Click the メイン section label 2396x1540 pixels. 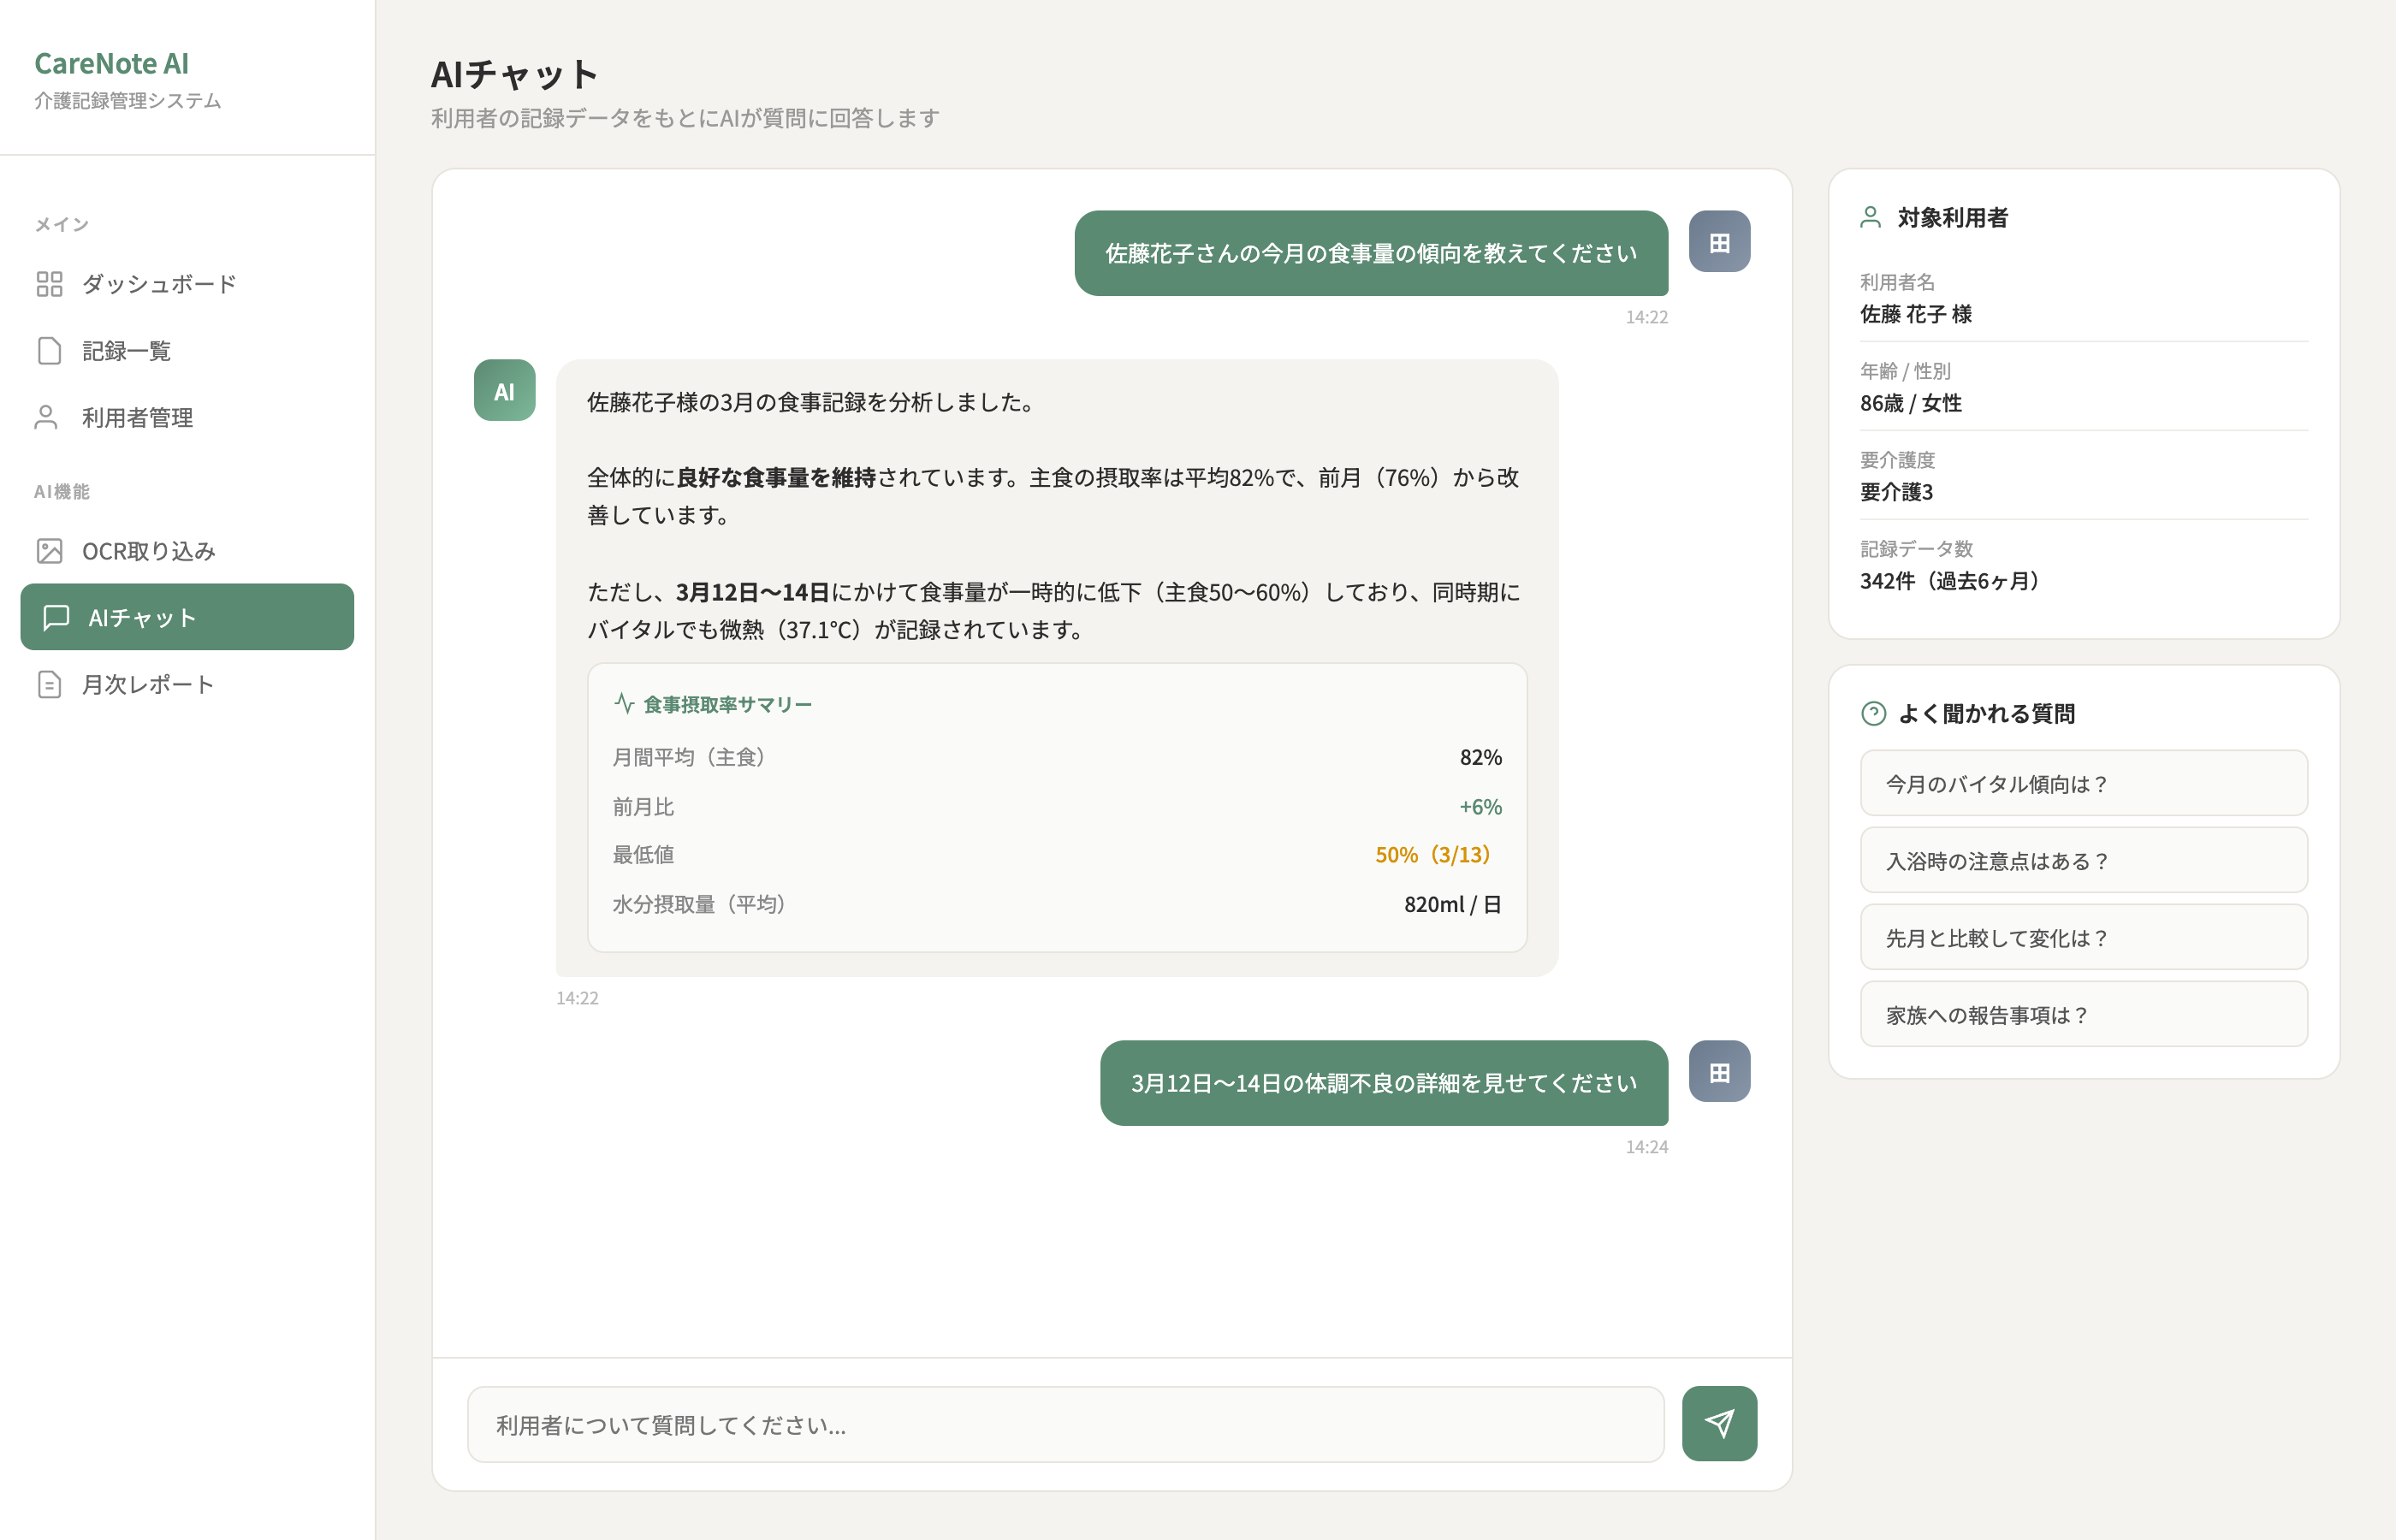pos(62,224)
